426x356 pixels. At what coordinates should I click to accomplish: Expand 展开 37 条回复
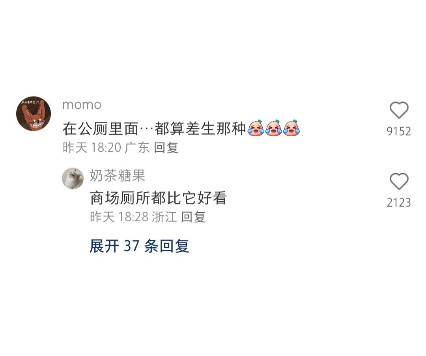[x=139, y=246]
